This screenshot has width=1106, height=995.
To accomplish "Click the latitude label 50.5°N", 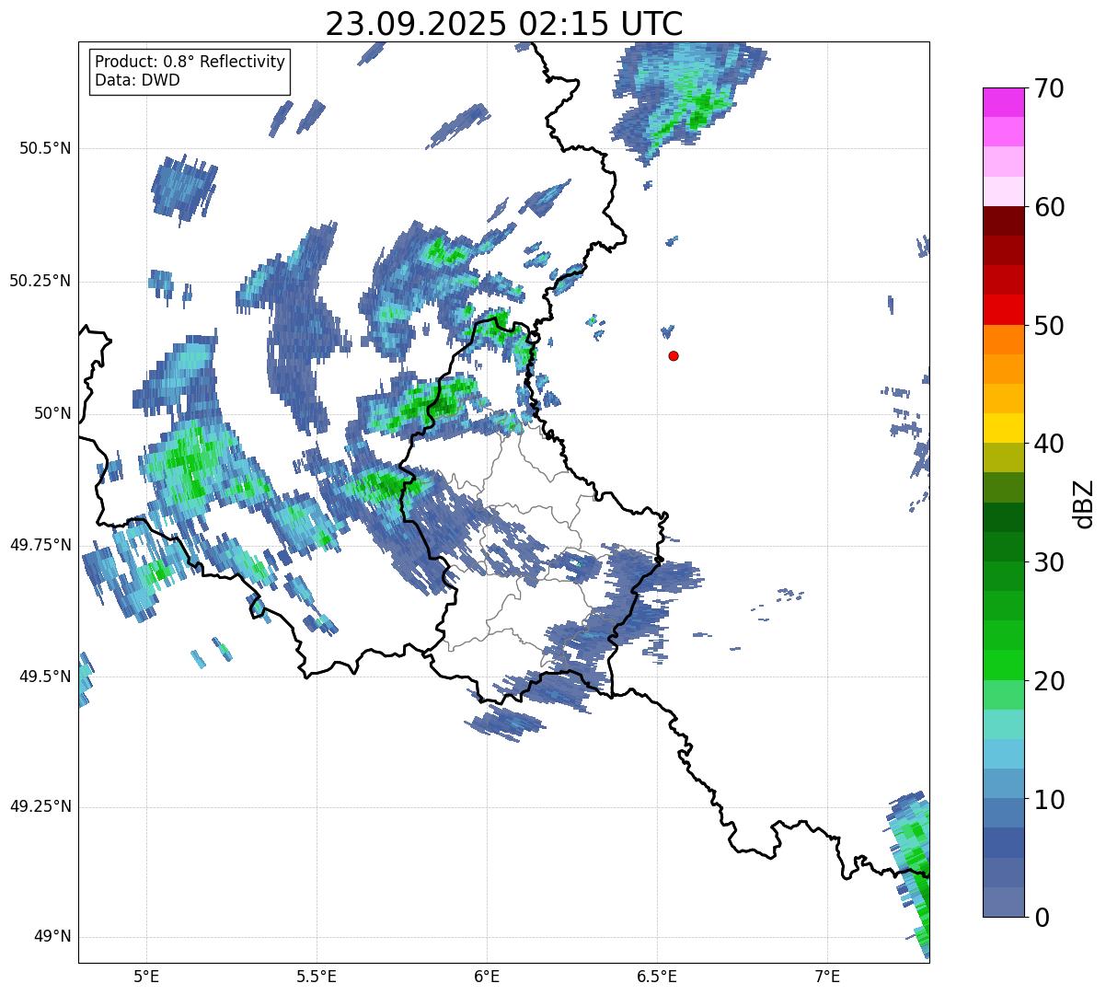I will point(45,148).
